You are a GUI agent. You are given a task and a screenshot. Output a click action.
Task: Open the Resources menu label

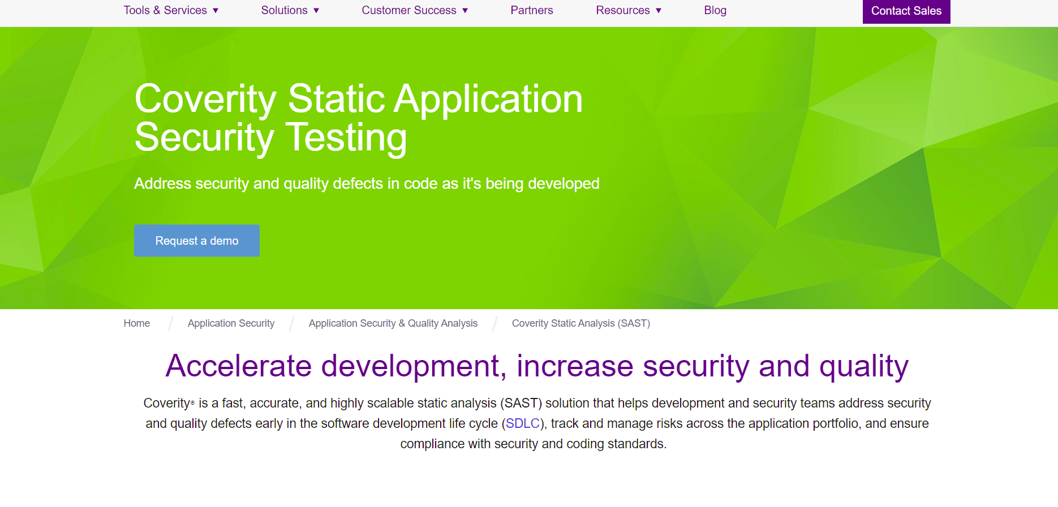pos(622,11)
